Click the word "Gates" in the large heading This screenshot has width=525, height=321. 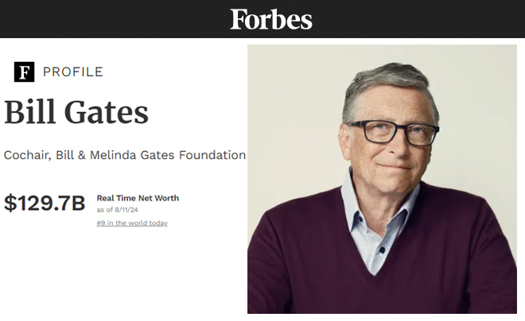(x=108, y=112)
